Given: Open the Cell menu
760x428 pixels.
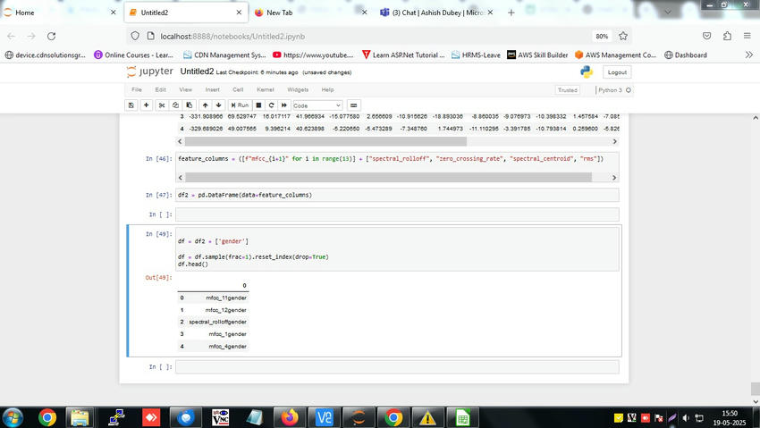Looking at the screenshot, I should (x=238, y=89).
